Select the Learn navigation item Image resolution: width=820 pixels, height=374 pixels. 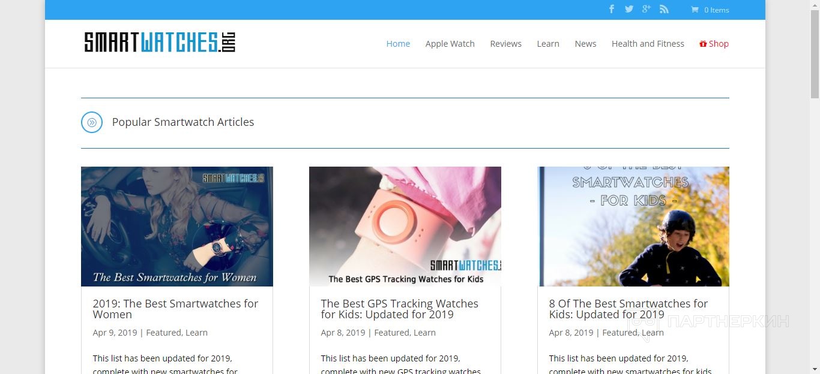pyautogui.click(x=548, y=44)
